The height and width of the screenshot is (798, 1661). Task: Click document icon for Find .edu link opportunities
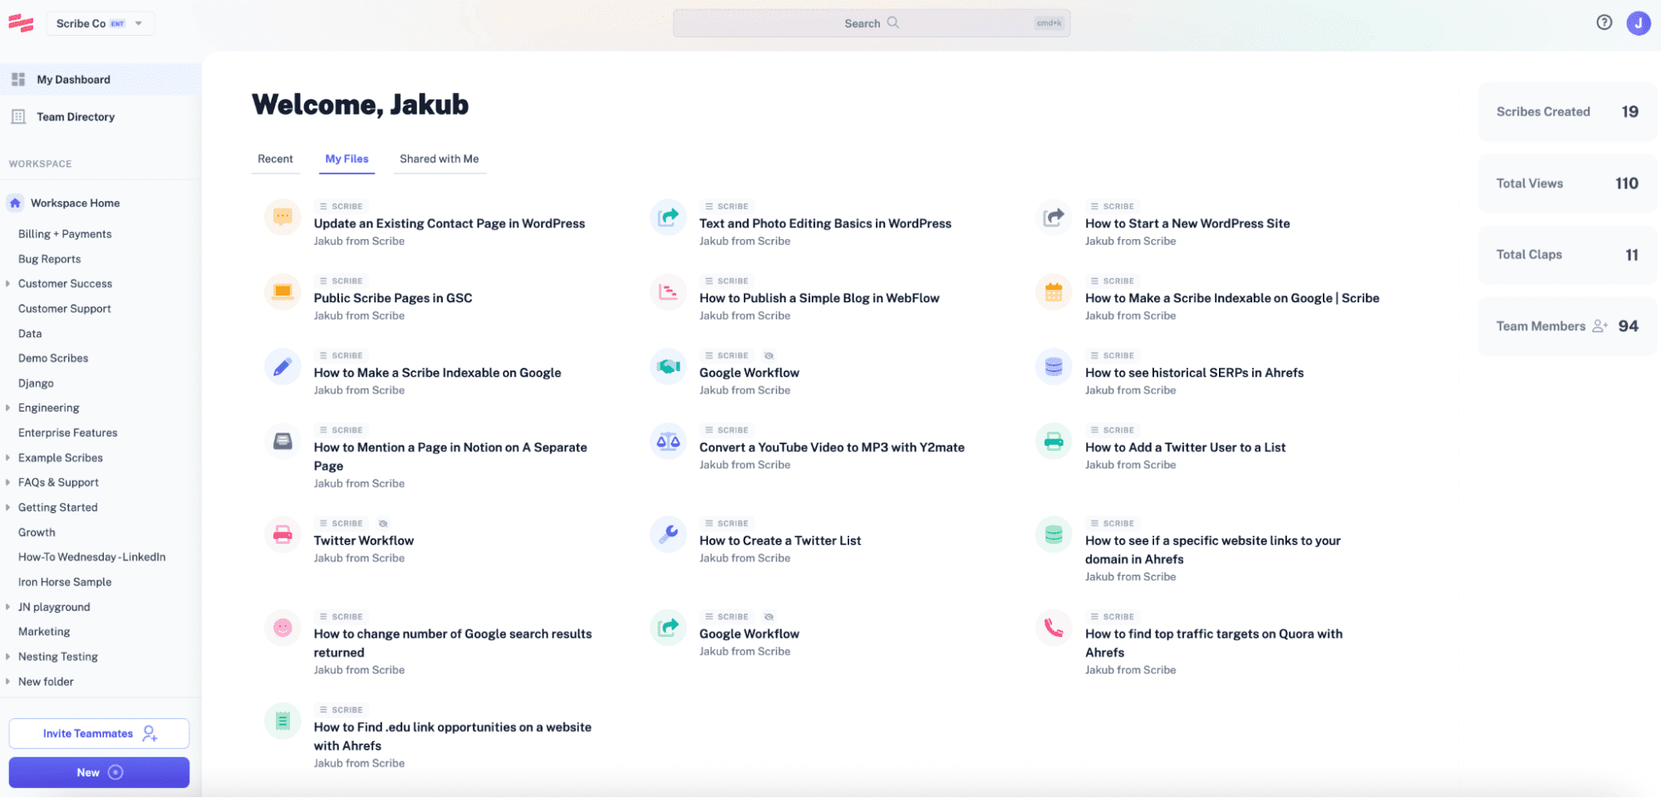(x=283, y=721)
